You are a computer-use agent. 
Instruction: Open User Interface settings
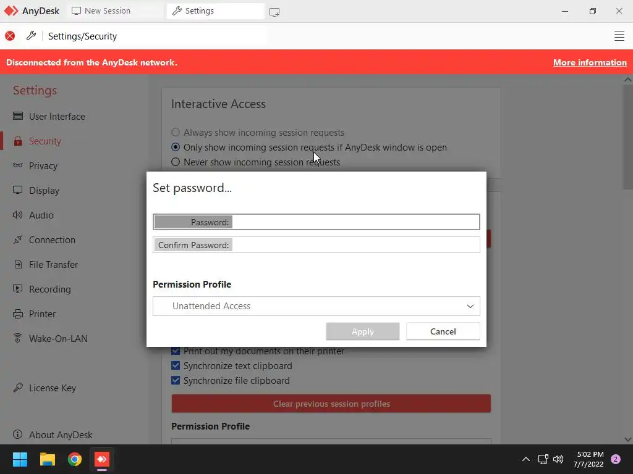pos(57,117)
